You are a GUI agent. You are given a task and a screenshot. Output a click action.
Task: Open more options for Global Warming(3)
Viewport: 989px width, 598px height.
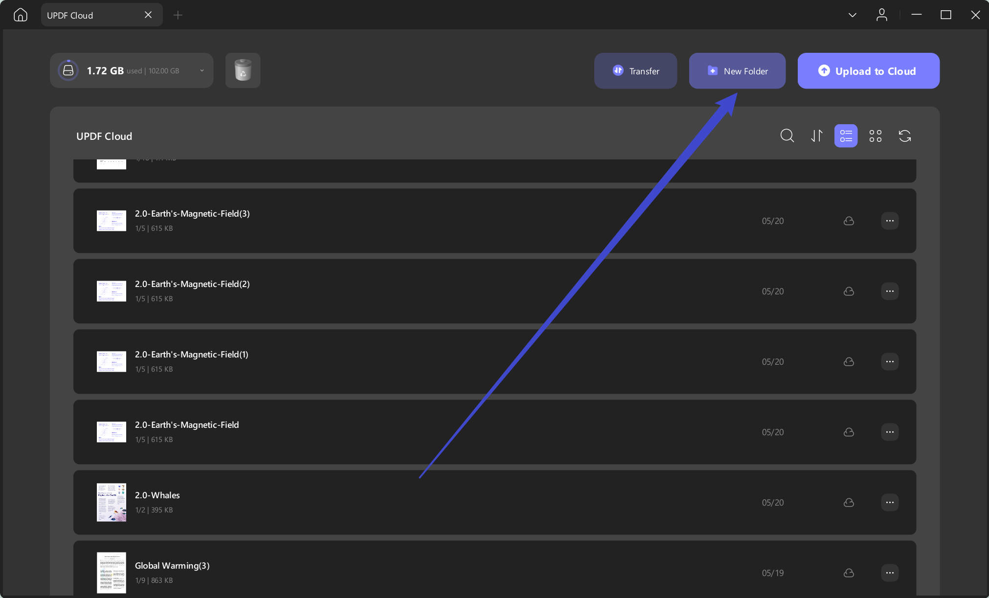pyautogui.click(x=890, y=573)
